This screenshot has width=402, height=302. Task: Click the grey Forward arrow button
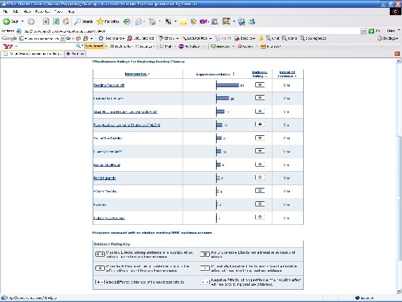tap(31, 22)
